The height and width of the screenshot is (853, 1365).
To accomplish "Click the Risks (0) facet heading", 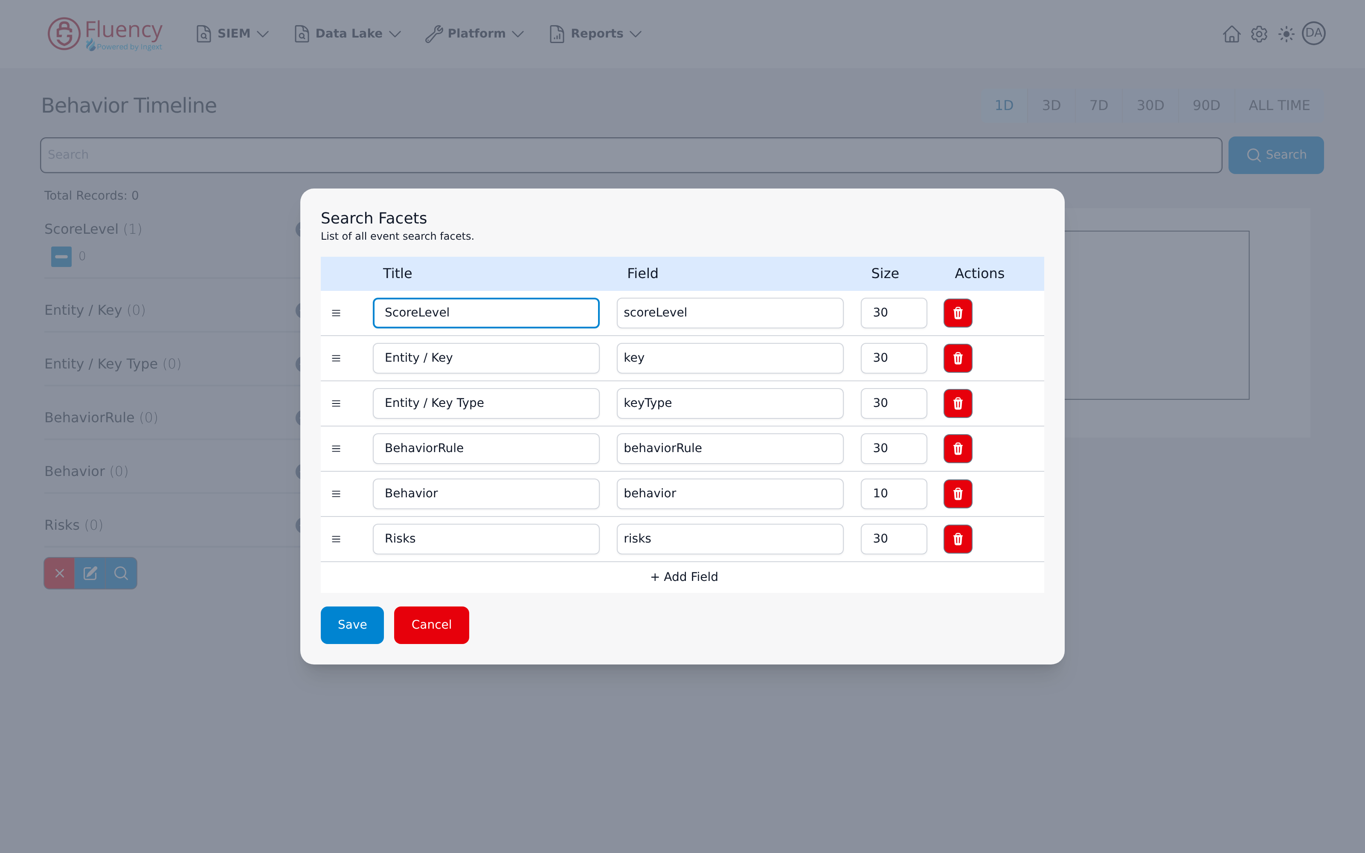I will [x=74, y=525].
